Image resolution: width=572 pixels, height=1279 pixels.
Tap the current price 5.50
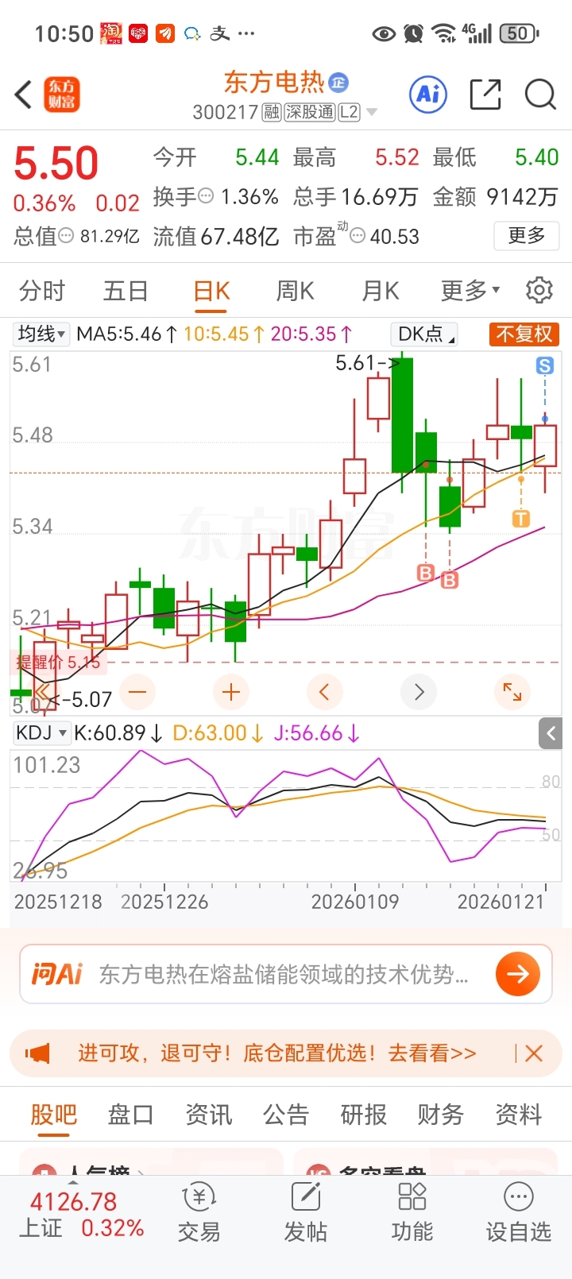click(56, 163)
